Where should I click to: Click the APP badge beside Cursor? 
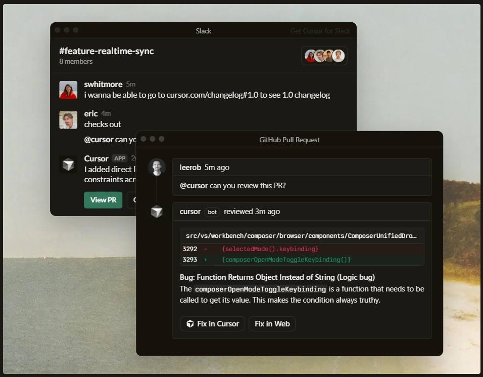click(x=119, y=158)
